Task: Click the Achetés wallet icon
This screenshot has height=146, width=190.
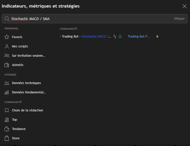Action: pyautogui.click(x=7, y=65)
